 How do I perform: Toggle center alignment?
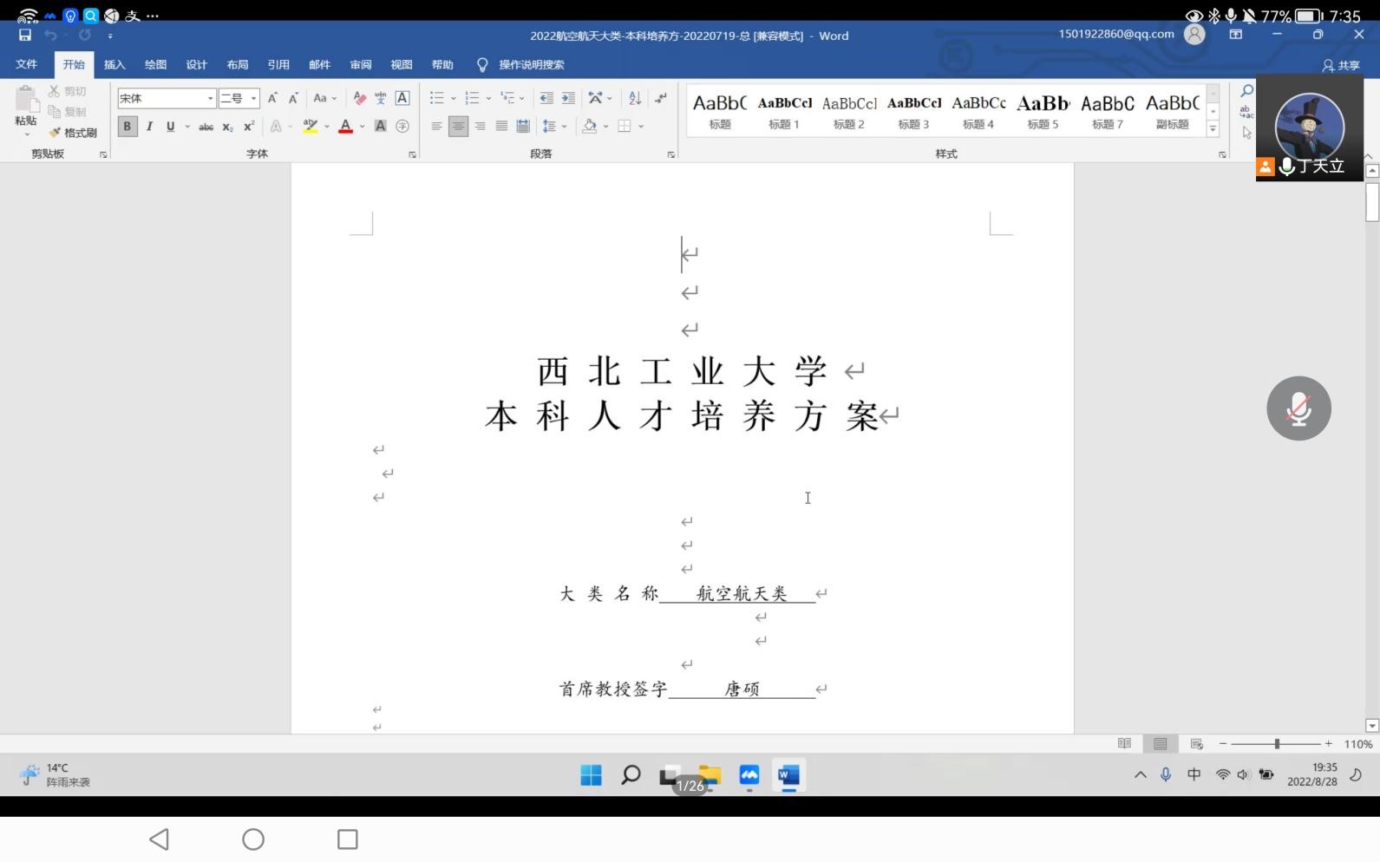(458, 127)
